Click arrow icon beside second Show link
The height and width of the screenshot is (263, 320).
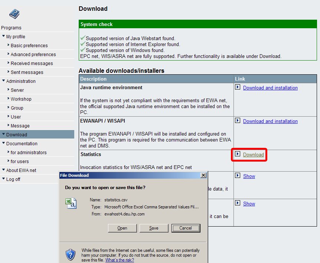(x=238, y=203)
